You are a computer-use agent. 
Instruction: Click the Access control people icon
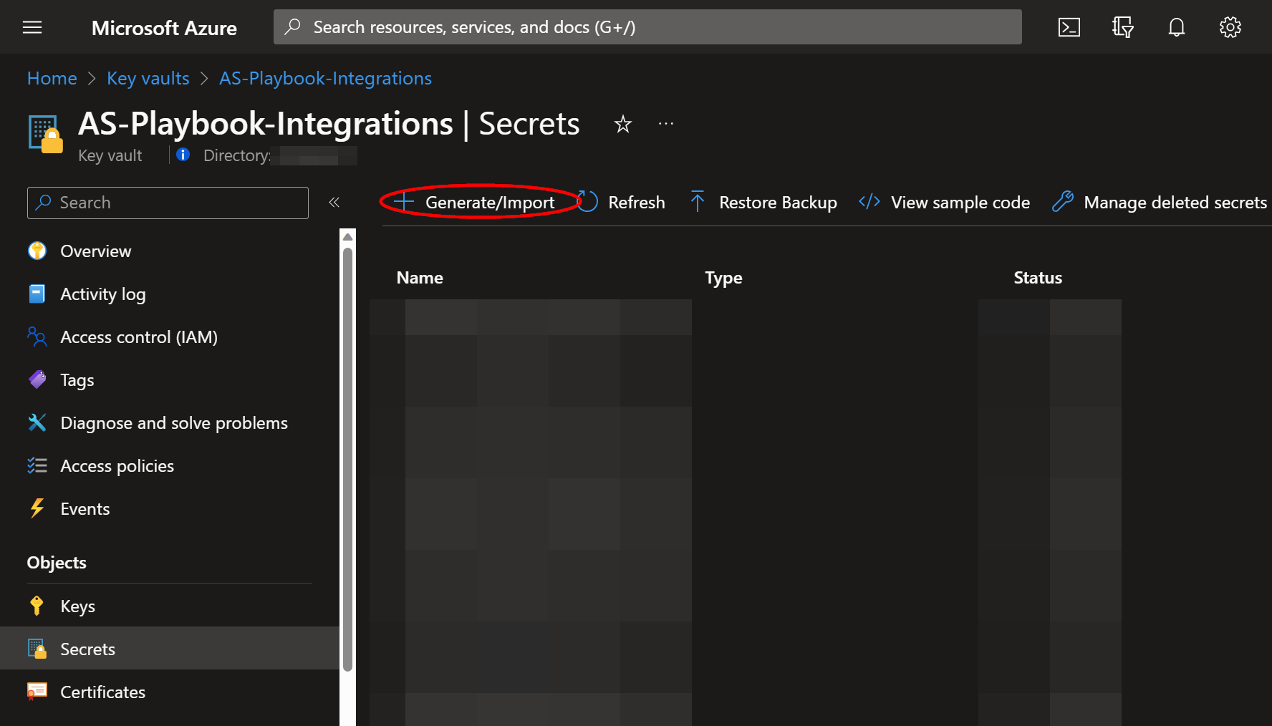point(37,337)
